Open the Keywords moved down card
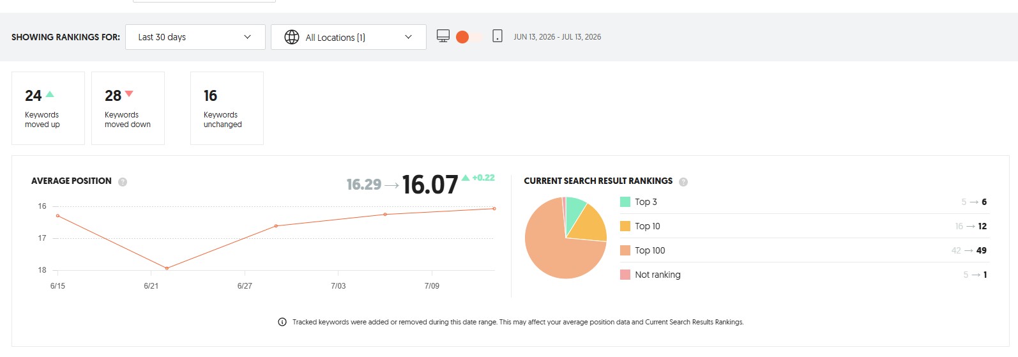 click(x=128, y=108)
